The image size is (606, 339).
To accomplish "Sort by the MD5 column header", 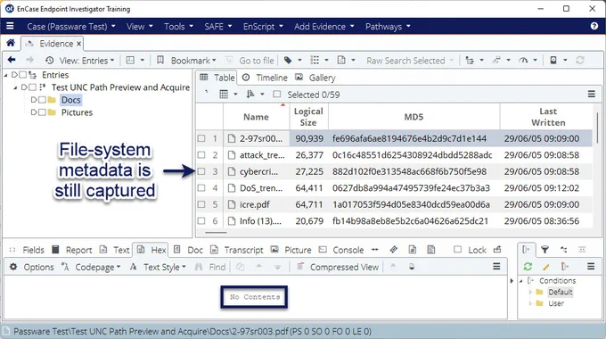I will click(414, 117).
